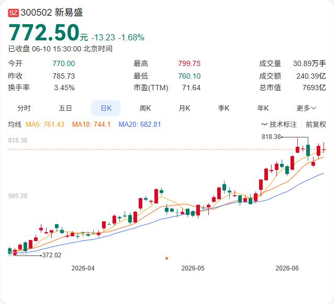Image resolution: width=334 pixels, height=304 pixels.
Task: Click the MA5: 761.43 indicator label
Action: pos(44,124)
